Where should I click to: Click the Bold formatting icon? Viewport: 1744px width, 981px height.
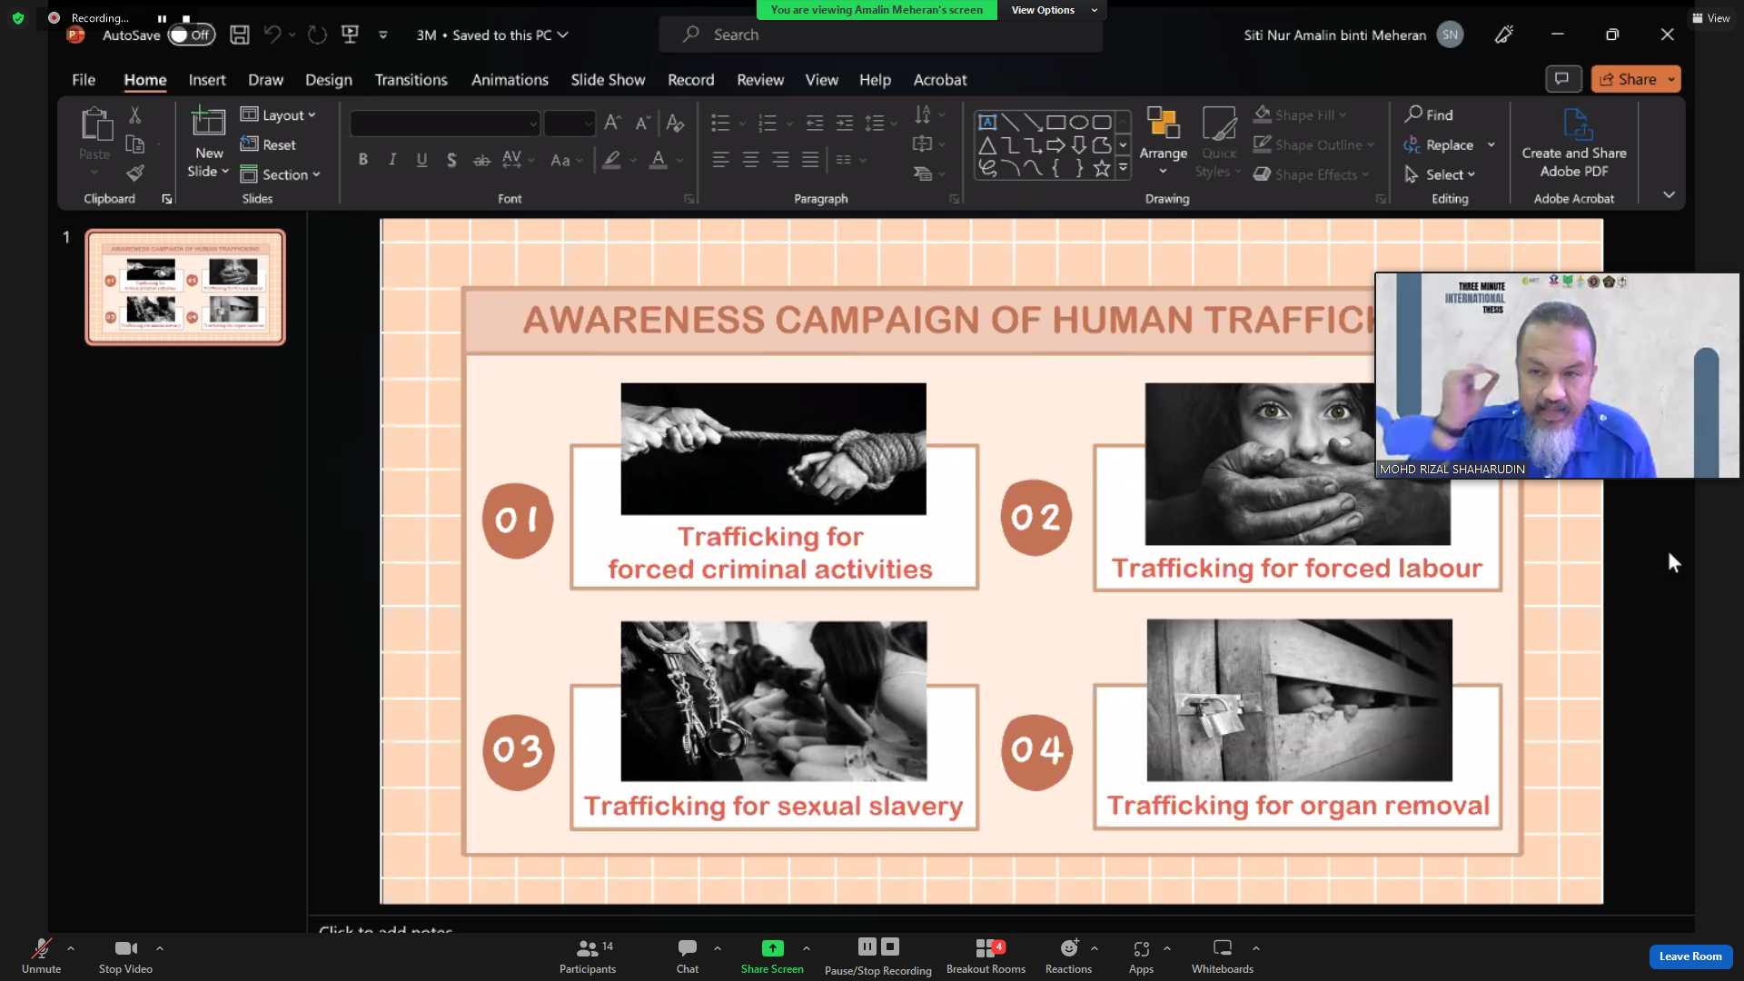(362, 160)
